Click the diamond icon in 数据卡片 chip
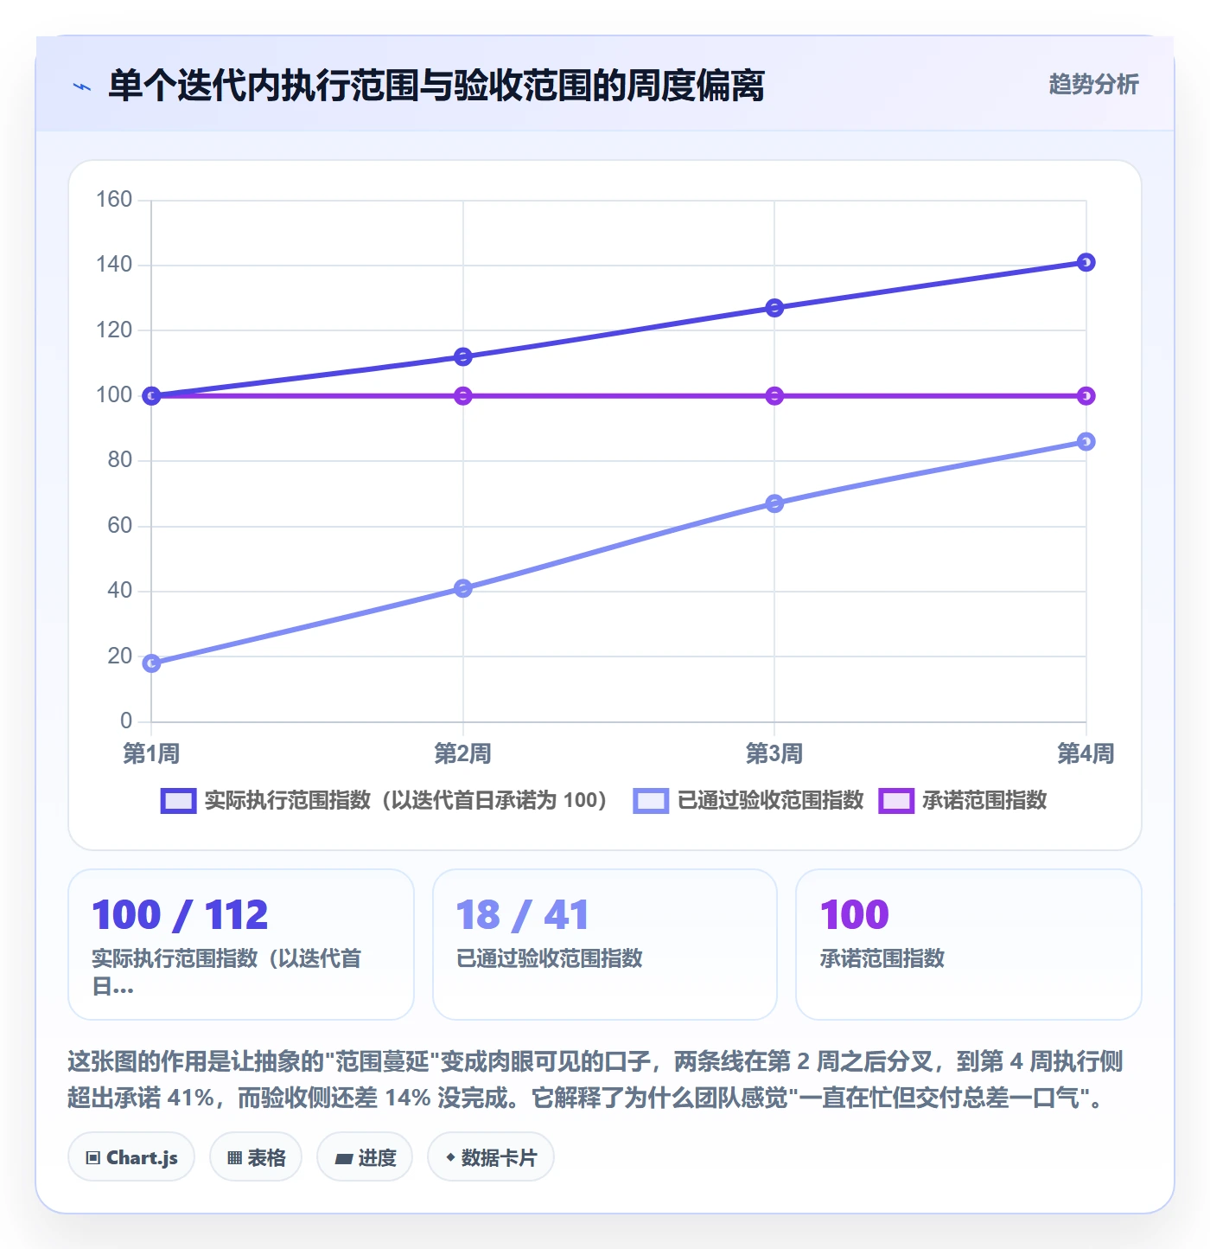Screen dimensions: 1210x1249 coord(450,1157)
